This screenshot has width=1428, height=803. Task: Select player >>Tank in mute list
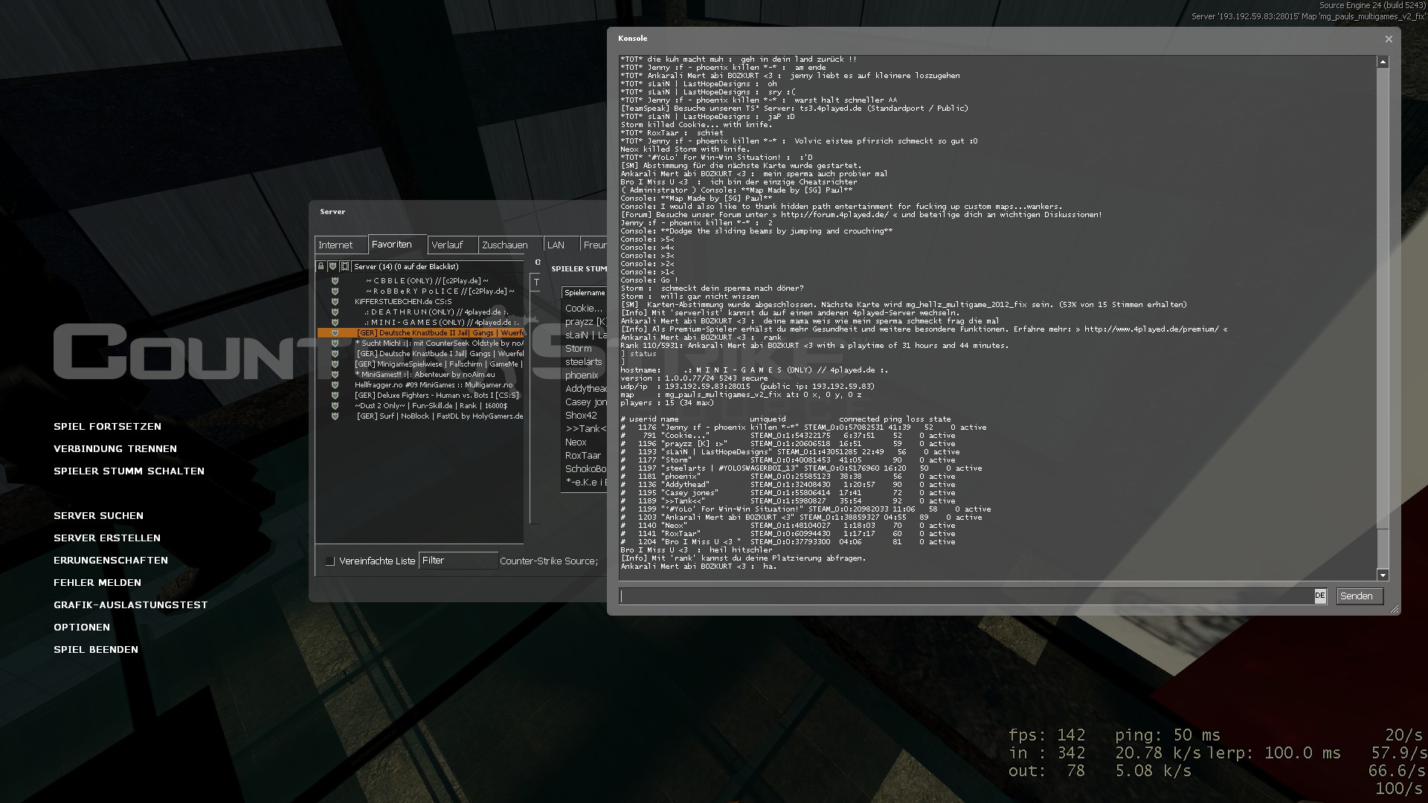click(585, 428)
